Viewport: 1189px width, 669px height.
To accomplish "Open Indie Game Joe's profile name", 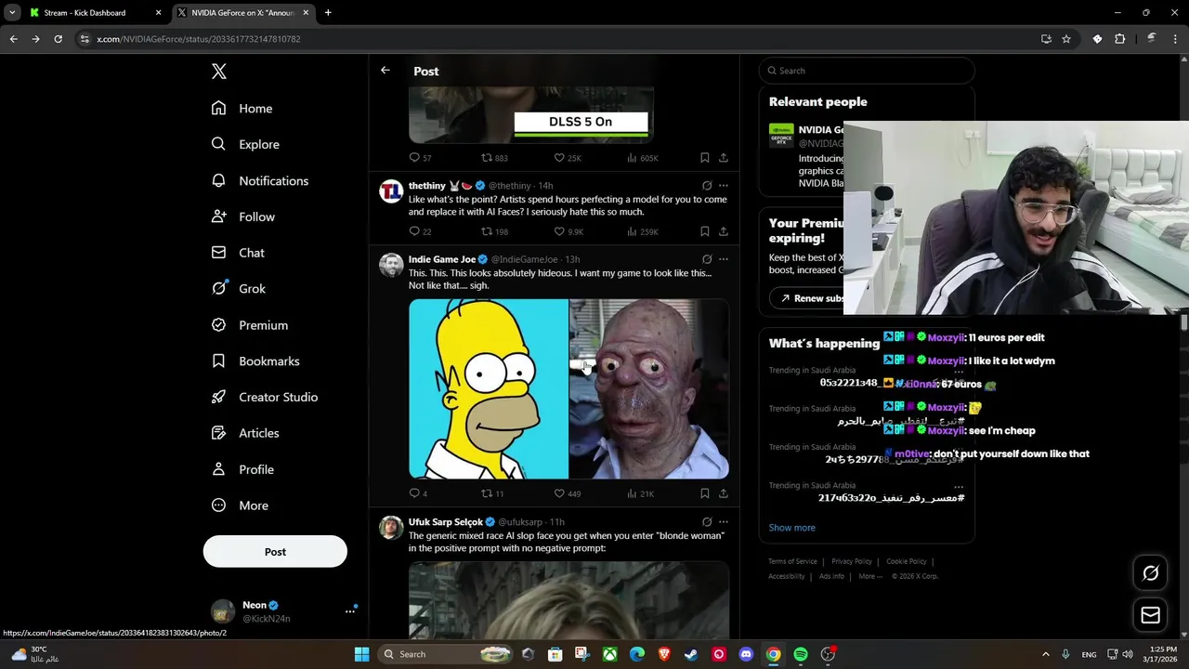I will pyautogui.click(x=442, y=259).
